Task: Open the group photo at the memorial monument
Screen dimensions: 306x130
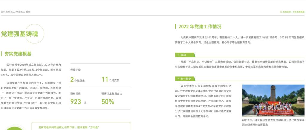Action: [x=273, y=101]
